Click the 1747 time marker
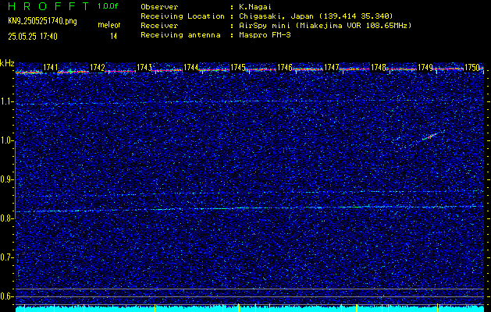The image size is (491, 312). (331, 67)
